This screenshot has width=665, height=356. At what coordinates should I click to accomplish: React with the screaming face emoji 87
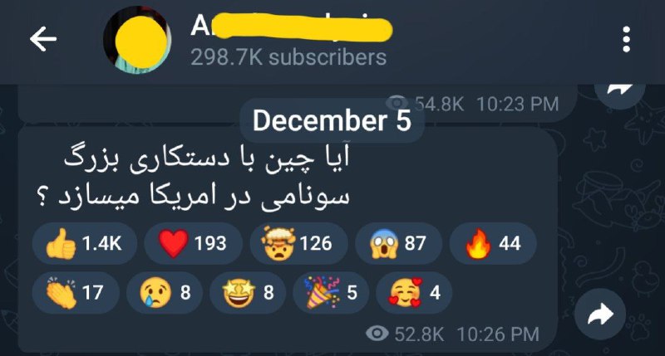(x=398, y=243)
